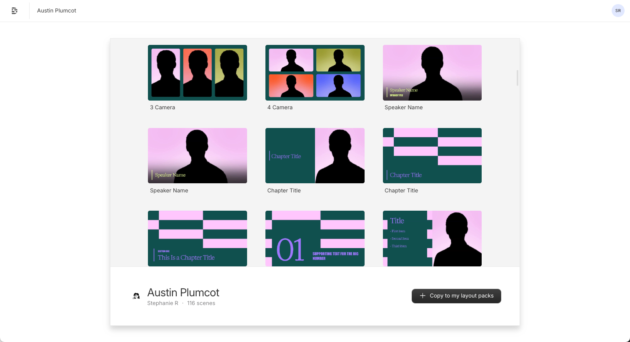Open the Title bullet list layout thumbnail
The height and width of the screenshot is (342, 630).
[x=432, y=238]
